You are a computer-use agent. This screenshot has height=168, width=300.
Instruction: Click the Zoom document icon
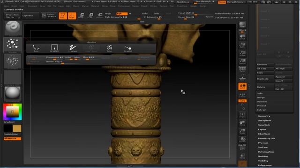(242, 45)
